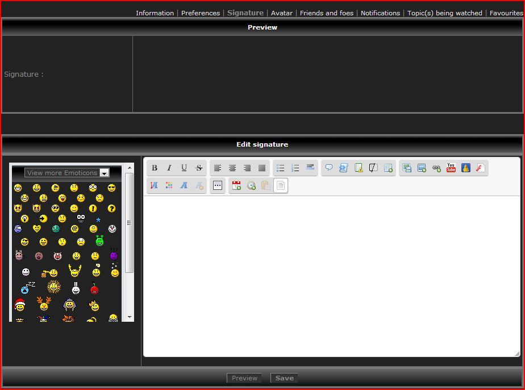This screenshot has width=525, height=390.
Task: Insert a quote bubble
Action: click(x=329, y=168)
